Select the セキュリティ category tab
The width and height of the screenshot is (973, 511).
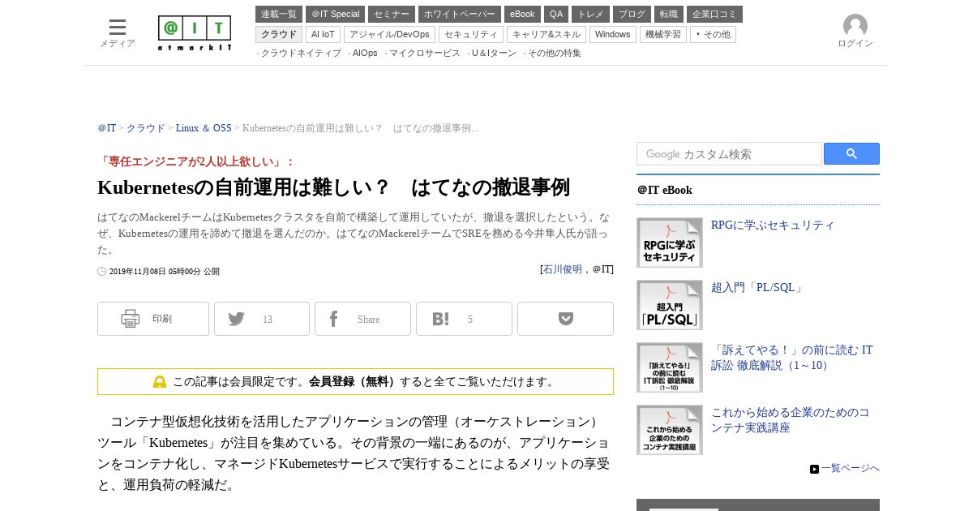point(471,35)
